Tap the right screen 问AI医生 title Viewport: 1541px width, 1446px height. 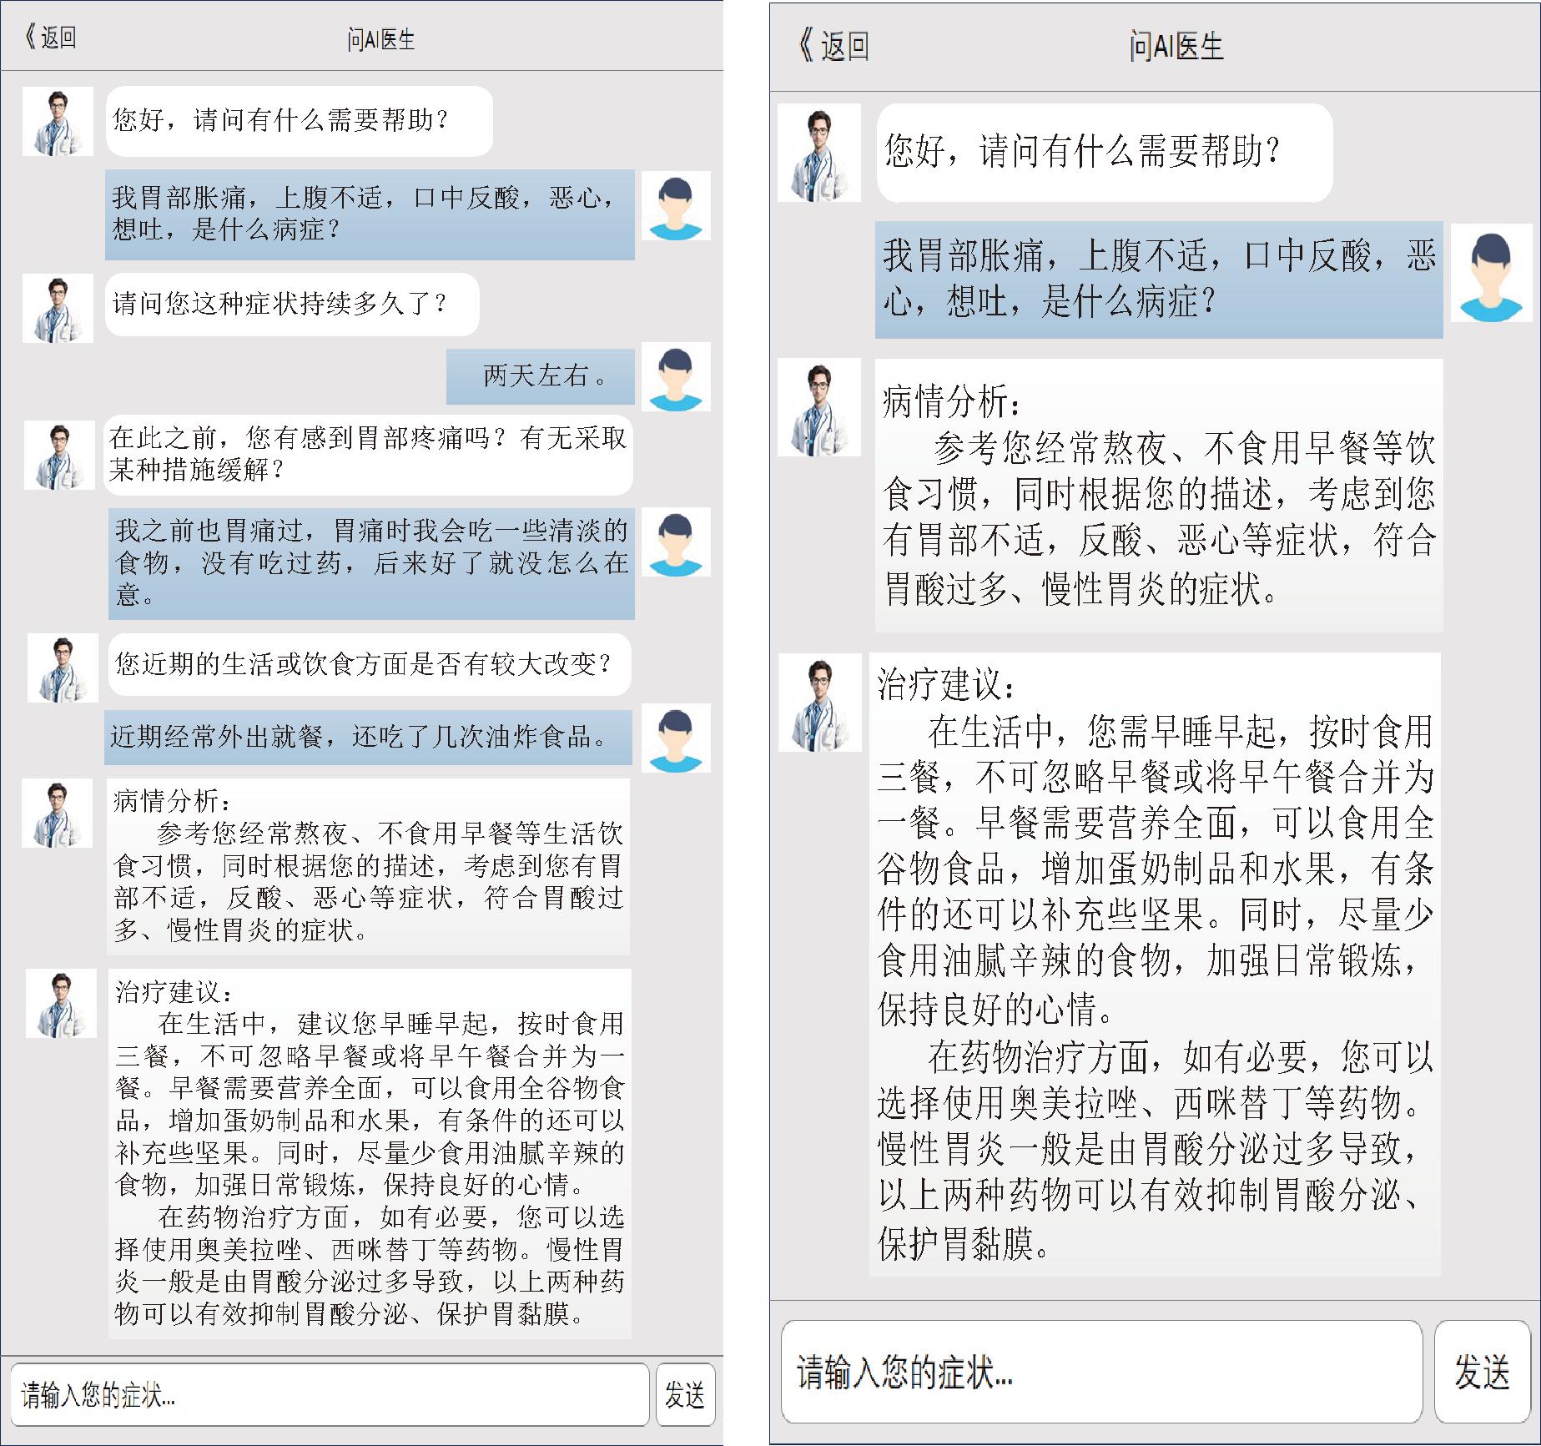pos(1176,46)
